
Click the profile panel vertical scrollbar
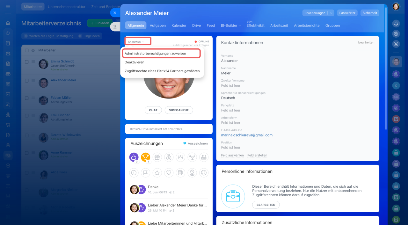point(386,69)
